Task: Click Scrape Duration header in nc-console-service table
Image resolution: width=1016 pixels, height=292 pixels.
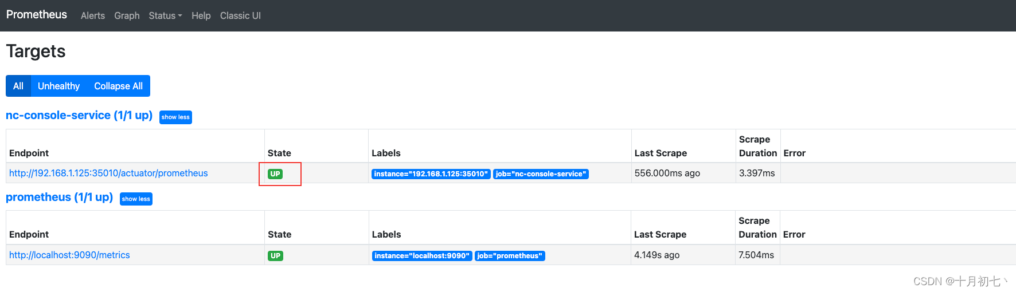Action: coord(758,146)
